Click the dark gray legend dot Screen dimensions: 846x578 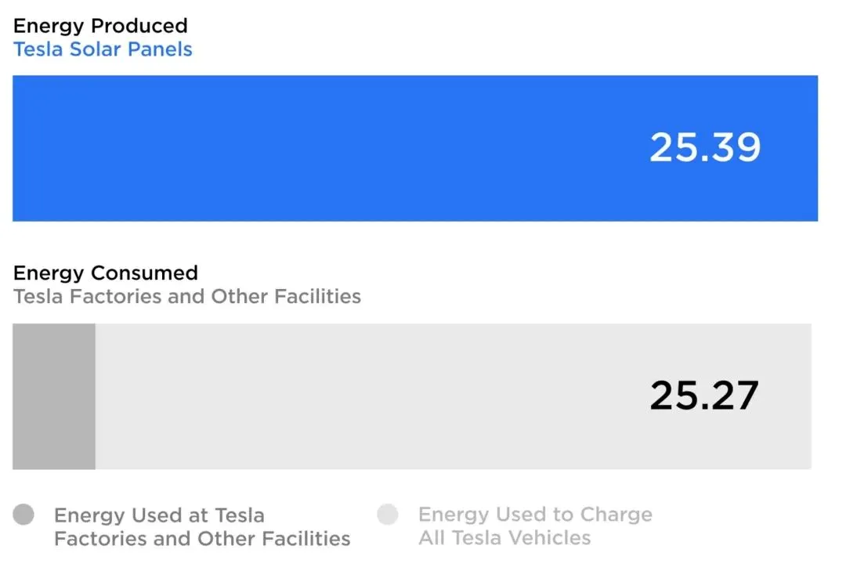click(23, 514)
